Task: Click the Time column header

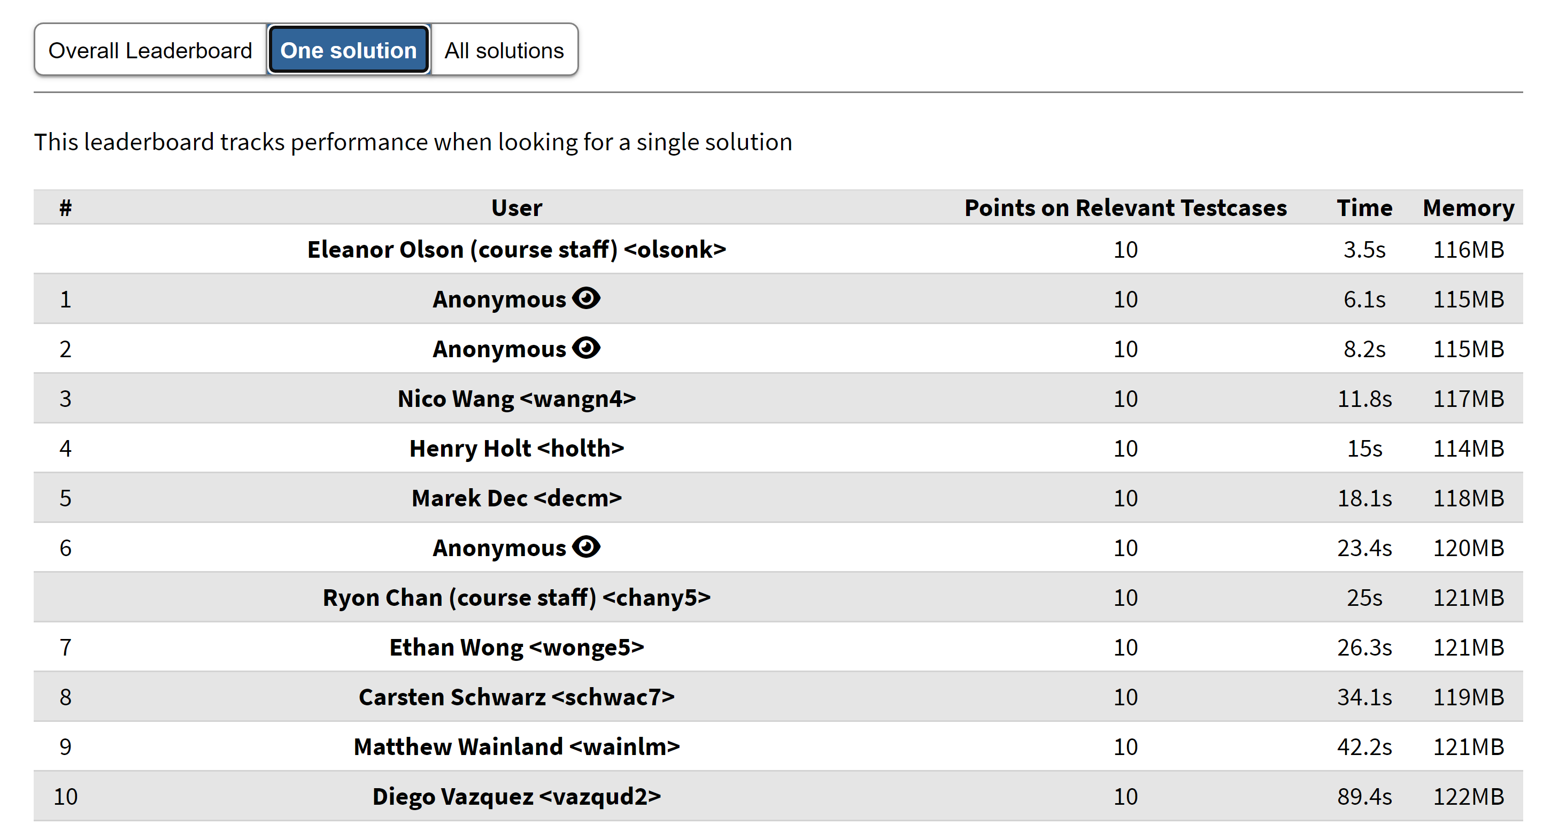Action: [1364, 208]
